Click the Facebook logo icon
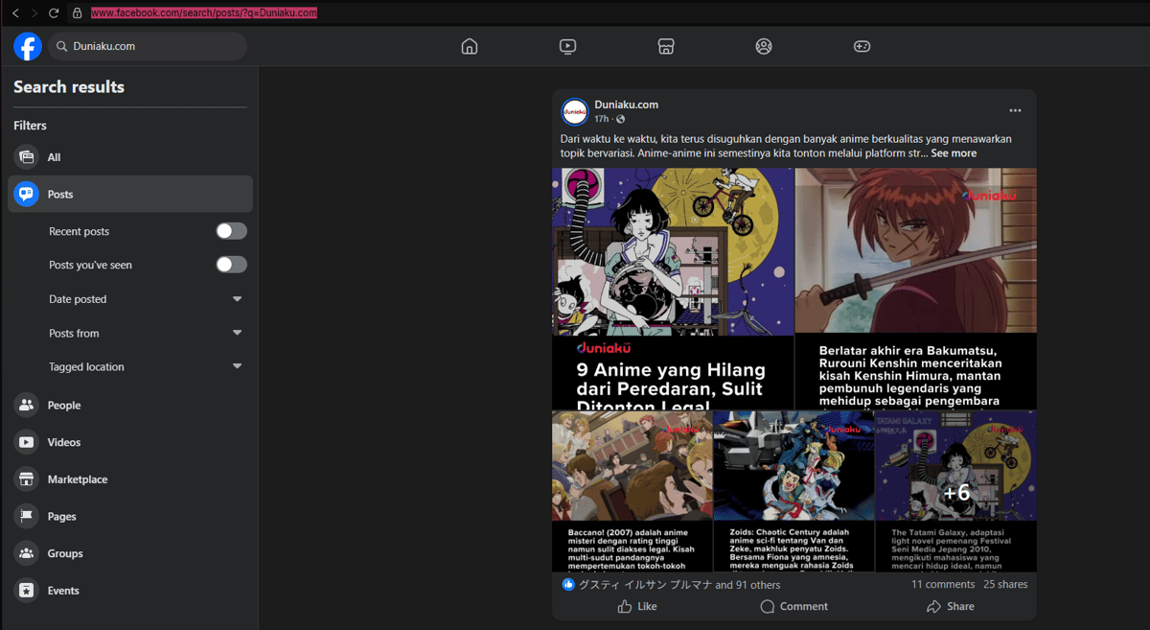This screenshot has height=630, width=1150. point(28,46)
